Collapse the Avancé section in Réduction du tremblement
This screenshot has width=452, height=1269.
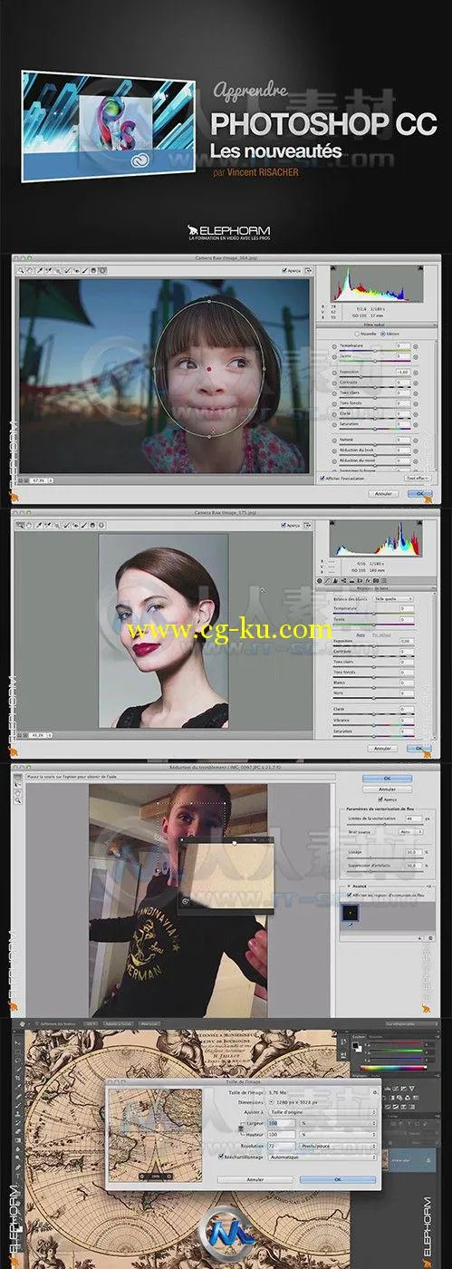coord(349,886)
